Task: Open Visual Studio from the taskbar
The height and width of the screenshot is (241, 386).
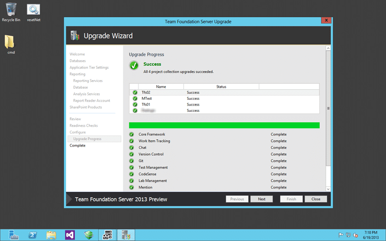Action: tap(70, 235)
